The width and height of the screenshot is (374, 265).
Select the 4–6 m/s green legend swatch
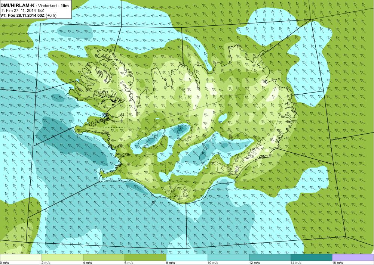point(104,258)
